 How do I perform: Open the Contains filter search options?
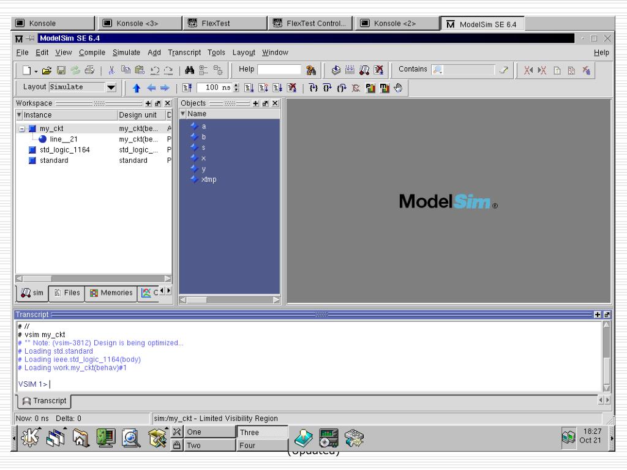pos(437,70)
